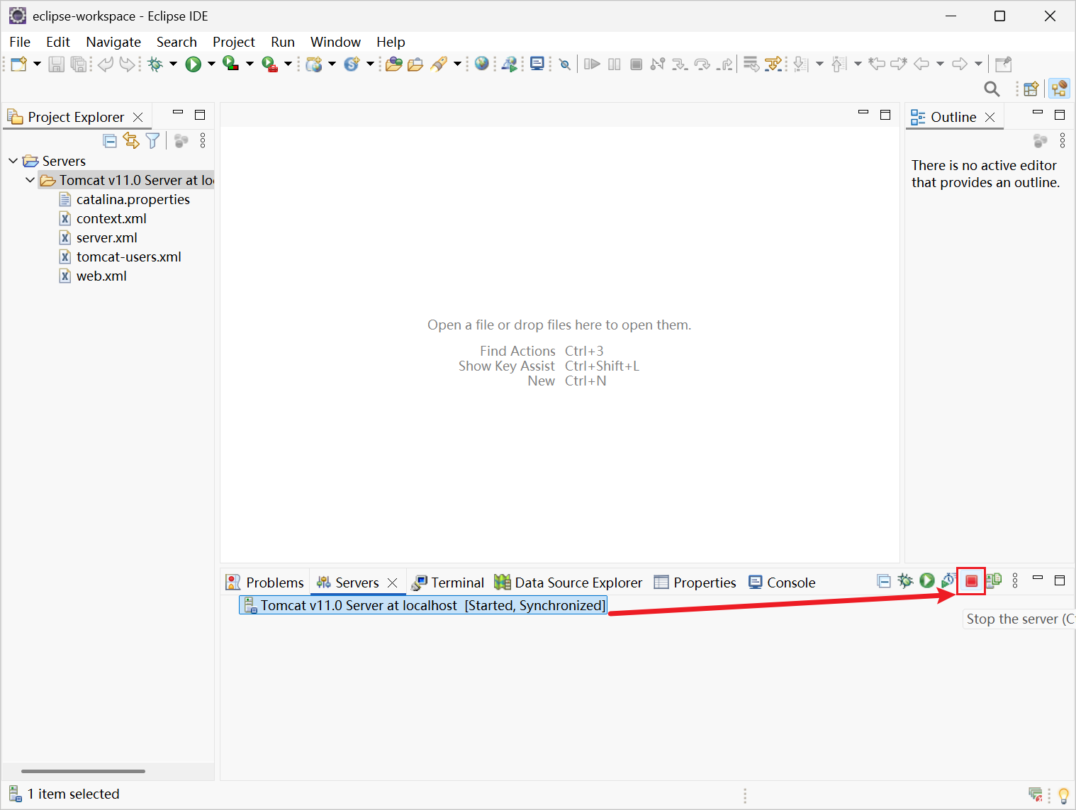The image size is (1076, 810).
Task: Switch to the Data Source Explorer tab
Action: [568, 583]
